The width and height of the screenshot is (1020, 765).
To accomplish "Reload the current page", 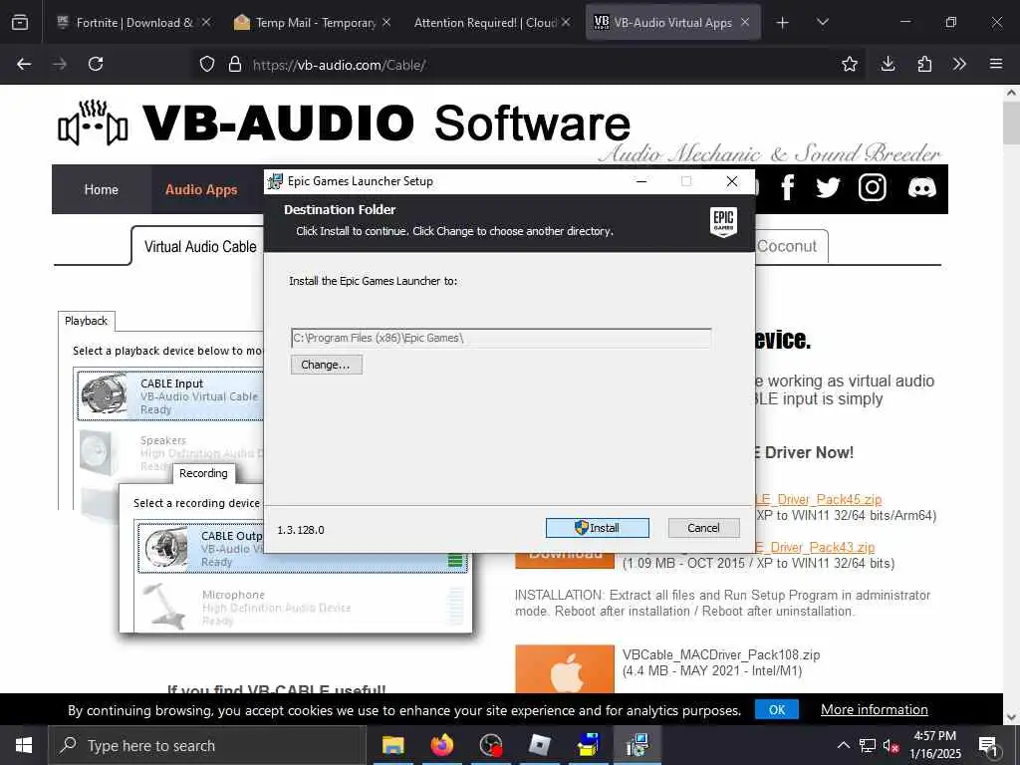I will coord(96,64).
